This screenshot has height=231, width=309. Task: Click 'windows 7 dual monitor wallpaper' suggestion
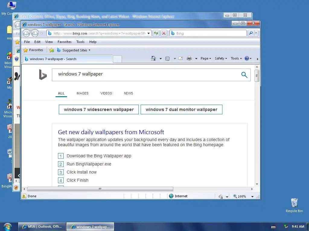click(181, 109)
